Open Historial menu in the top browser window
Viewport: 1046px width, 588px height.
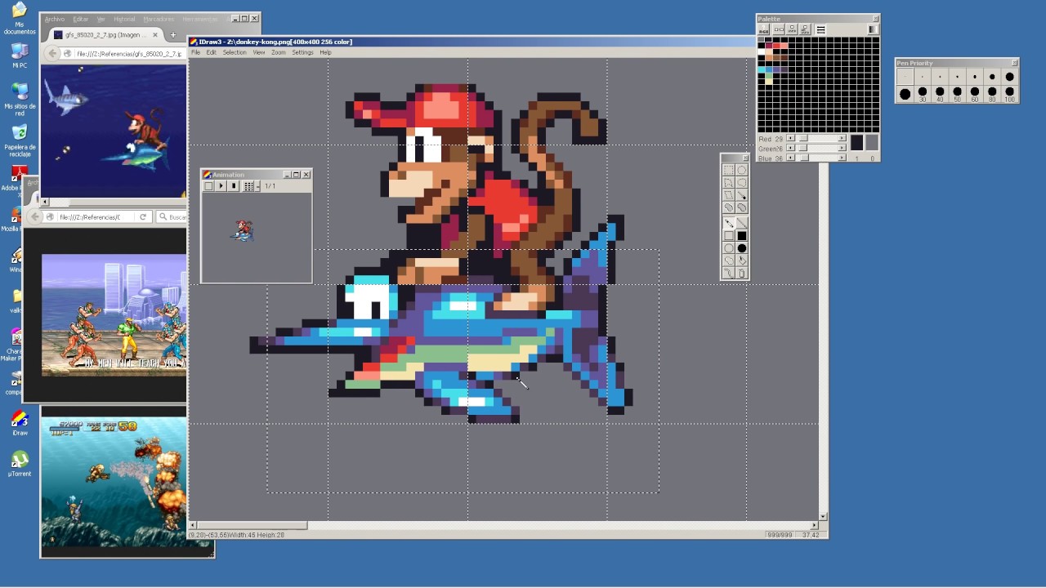(124, 19)
